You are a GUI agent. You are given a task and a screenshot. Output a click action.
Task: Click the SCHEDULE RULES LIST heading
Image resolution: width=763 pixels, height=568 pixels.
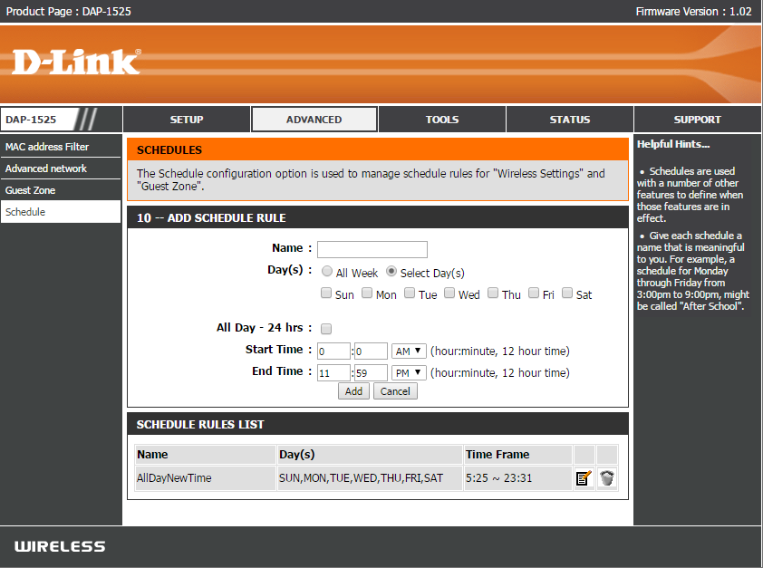point(200,425)
